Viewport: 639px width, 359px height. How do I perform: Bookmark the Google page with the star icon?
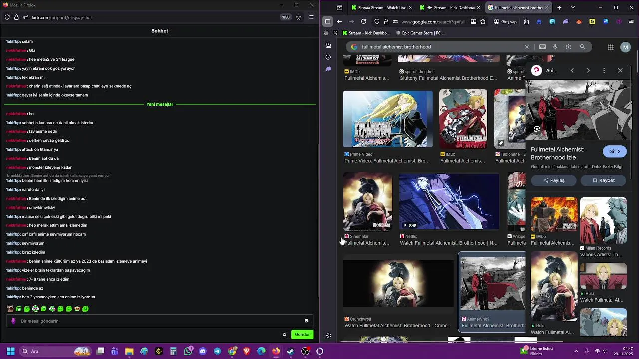(483, 22)
